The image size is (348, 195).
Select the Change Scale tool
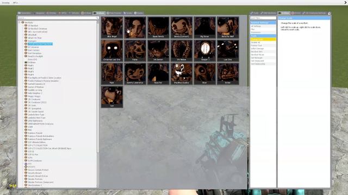tap(263, 39)
